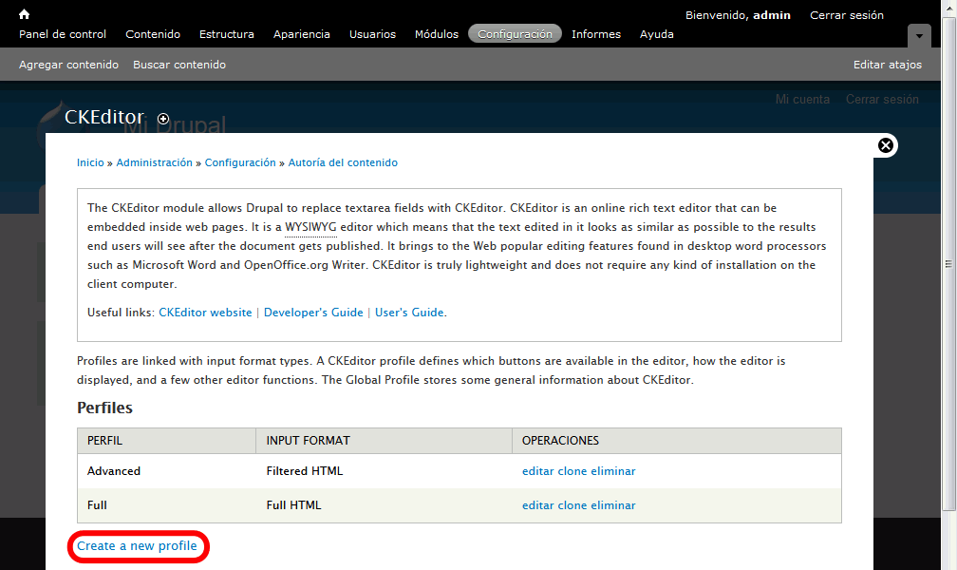Open the Developer's Guide link
The height and width of the screenshot is (570, 957).
pyautogui.click(x=313, y=313)
